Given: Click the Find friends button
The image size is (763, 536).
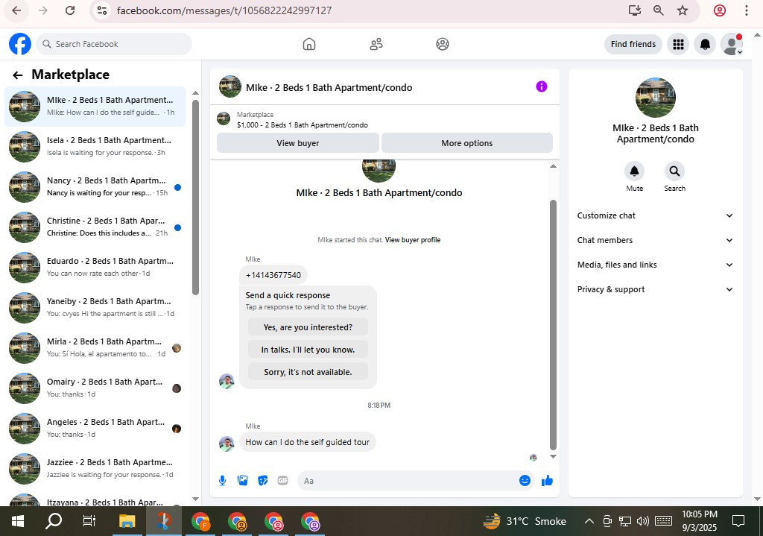Looking at the screenshot, I should [x=633, y=44].
